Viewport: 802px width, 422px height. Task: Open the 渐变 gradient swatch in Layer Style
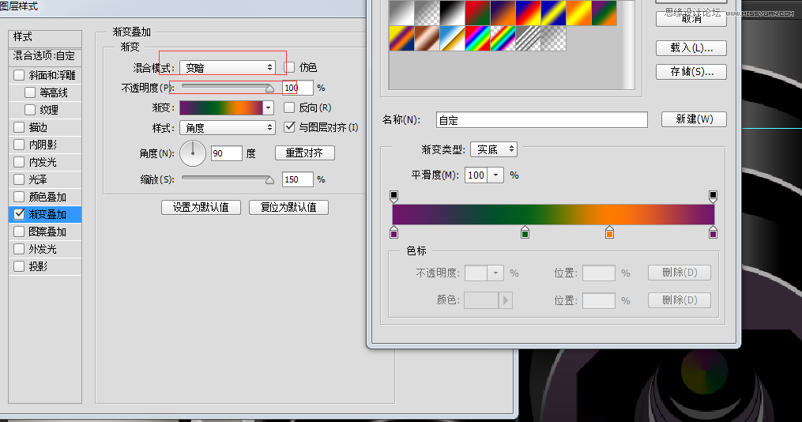pyautogui.click(x=221, y=108)
